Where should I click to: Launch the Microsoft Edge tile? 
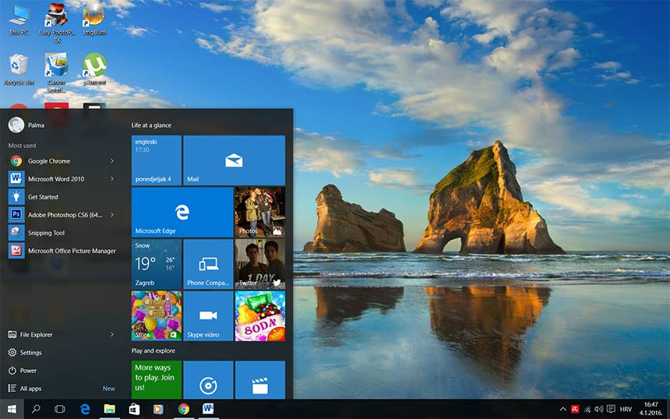coord(182,212)
